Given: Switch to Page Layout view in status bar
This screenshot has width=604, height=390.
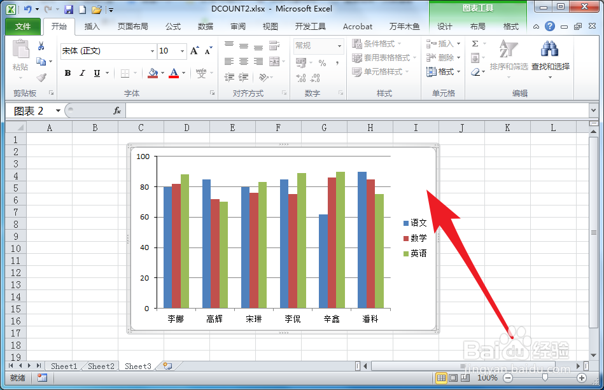Looking at the screenshot, I should (453, 378).
